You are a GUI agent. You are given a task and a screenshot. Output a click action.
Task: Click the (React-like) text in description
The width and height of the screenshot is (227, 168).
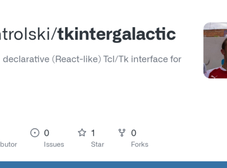coord(76,59)
